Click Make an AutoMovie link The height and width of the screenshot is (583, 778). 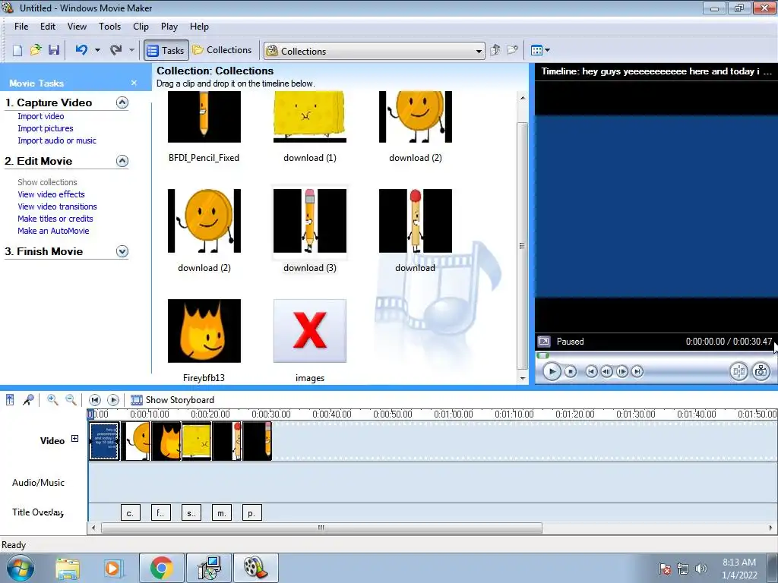53,231
